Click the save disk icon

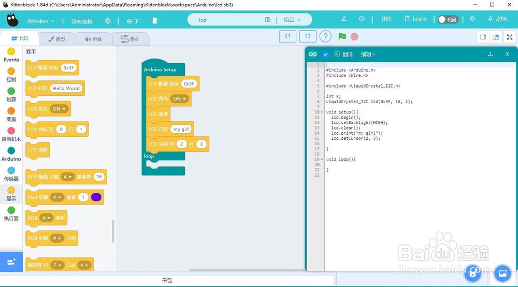point(268,20)
